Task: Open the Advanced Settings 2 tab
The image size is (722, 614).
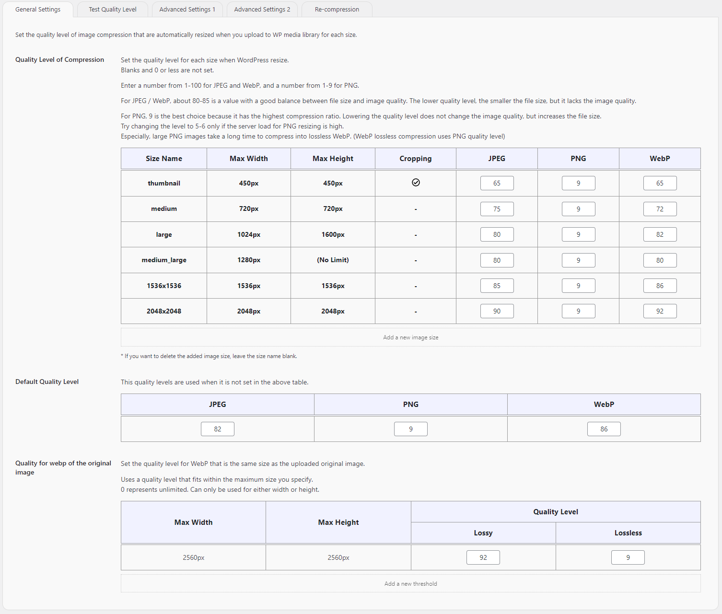Action: point(262,10)
